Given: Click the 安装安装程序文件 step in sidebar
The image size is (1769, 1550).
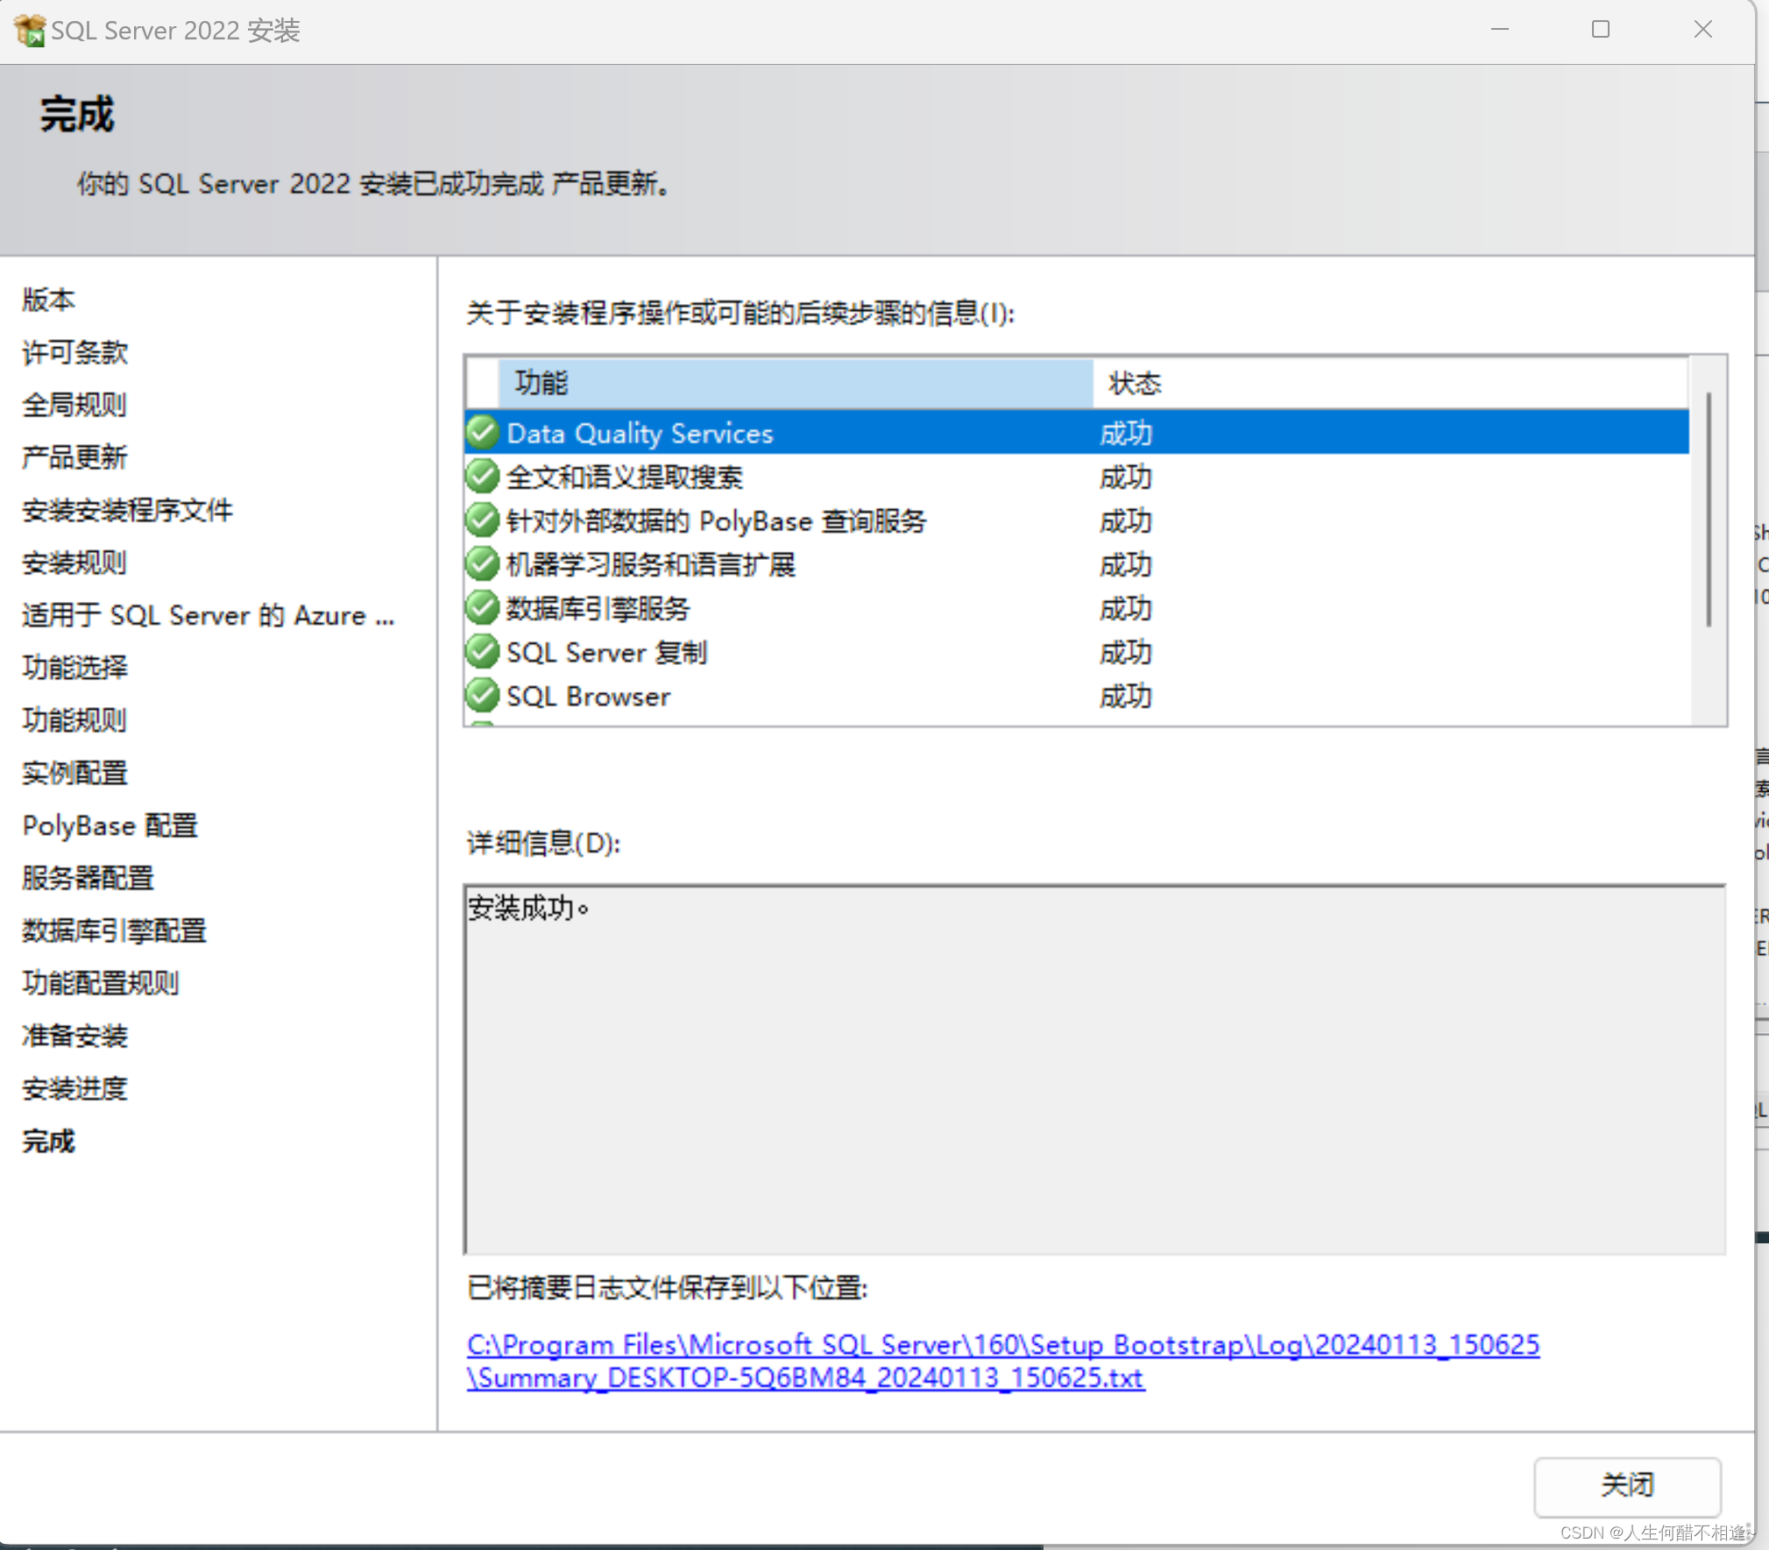Looking at the screenshot, I should (x=128, y=509).
